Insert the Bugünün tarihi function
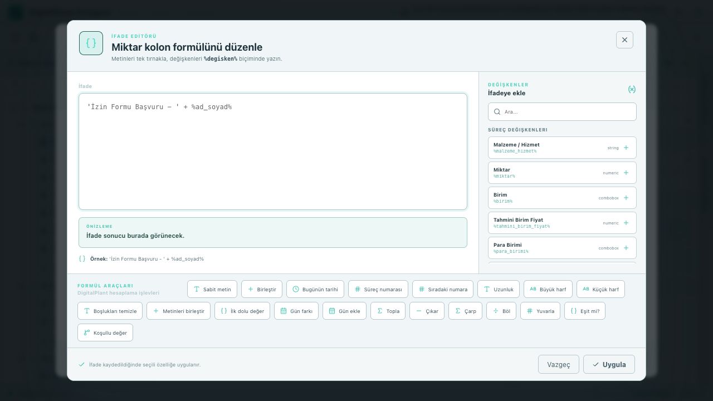 pos(315,289)
